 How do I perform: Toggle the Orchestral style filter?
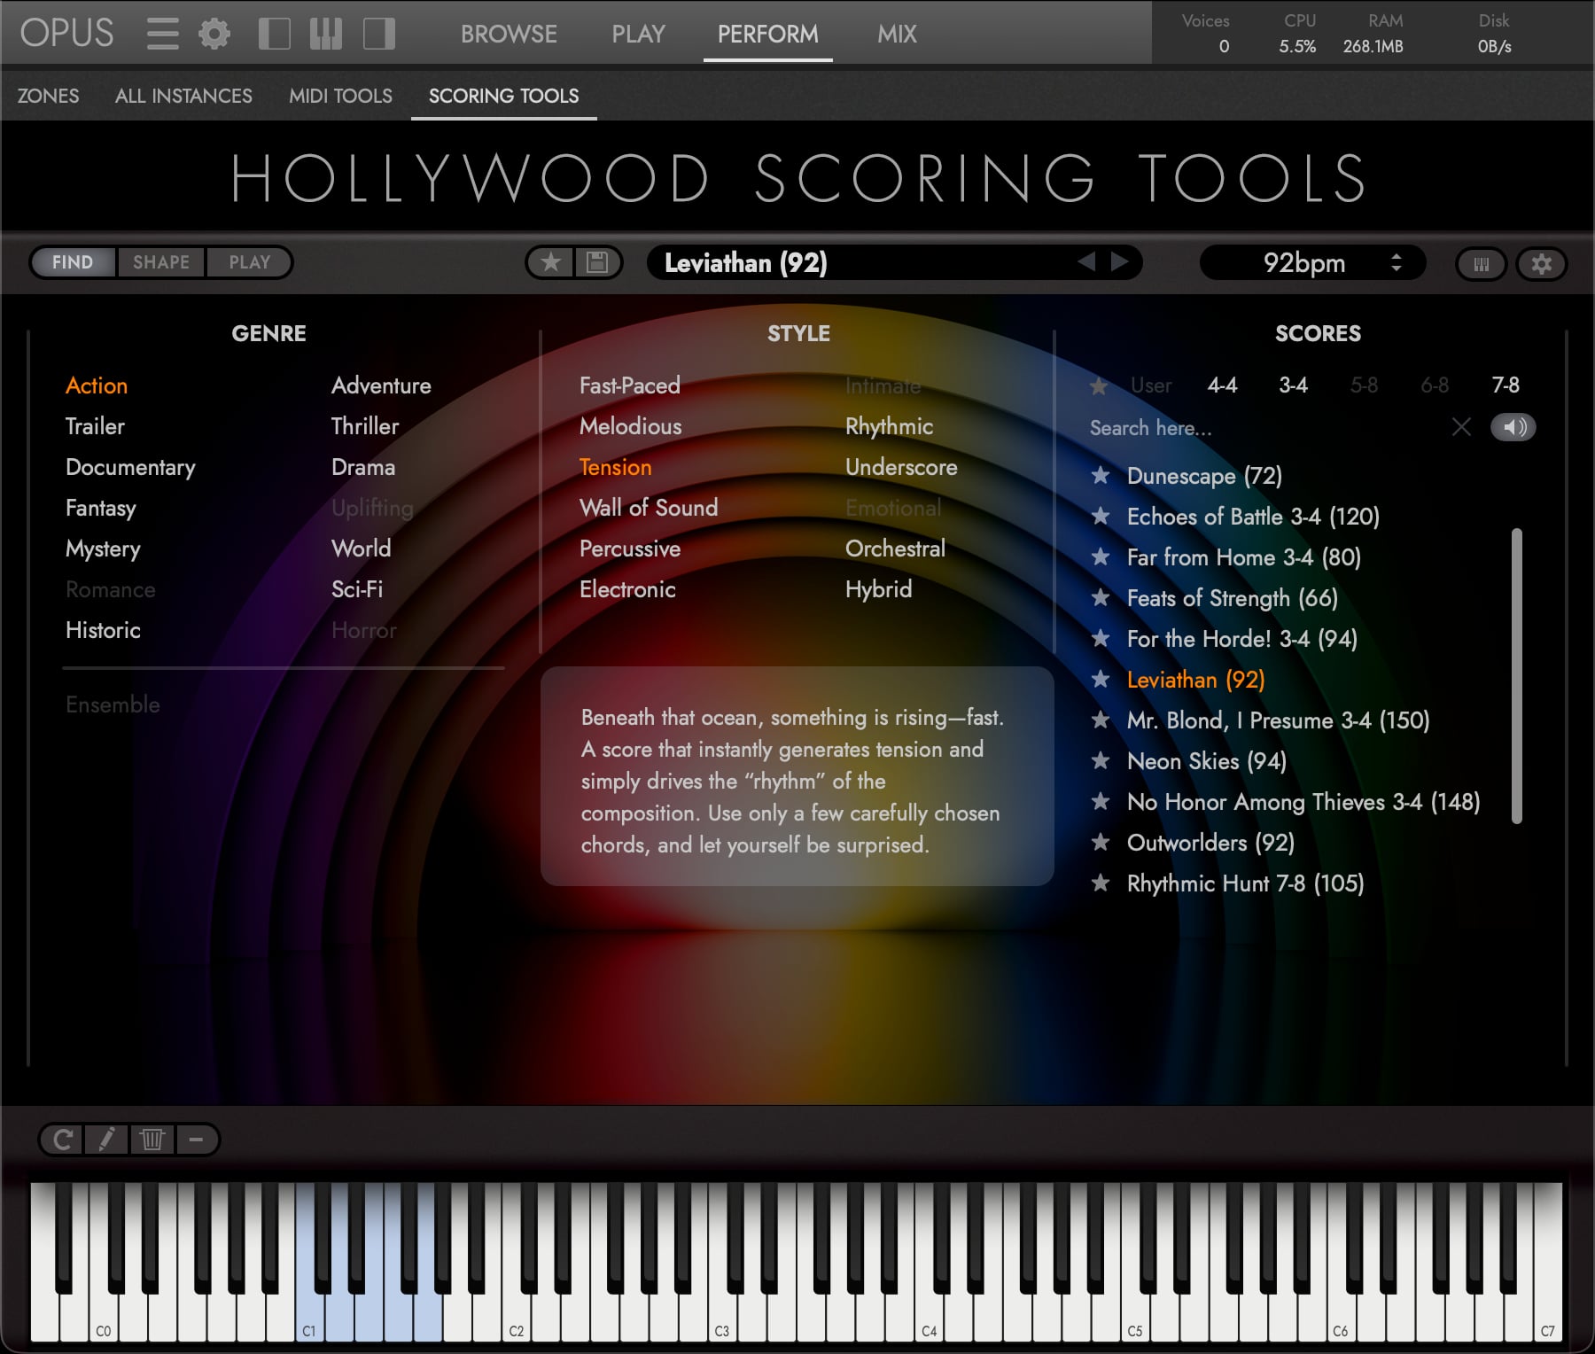[895, 549]
